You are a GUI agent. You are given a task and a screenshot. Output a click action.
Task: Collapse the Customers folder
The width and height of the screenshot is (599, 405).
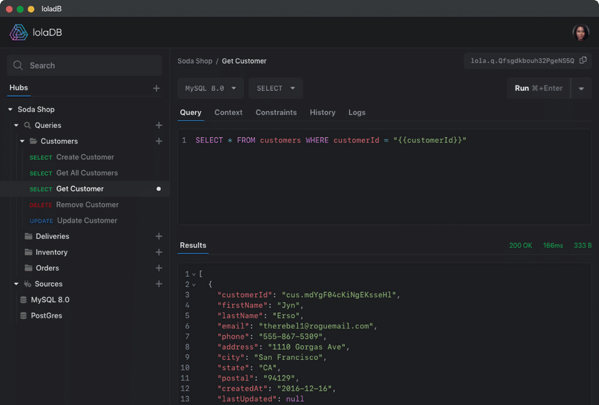click(22, 141)
